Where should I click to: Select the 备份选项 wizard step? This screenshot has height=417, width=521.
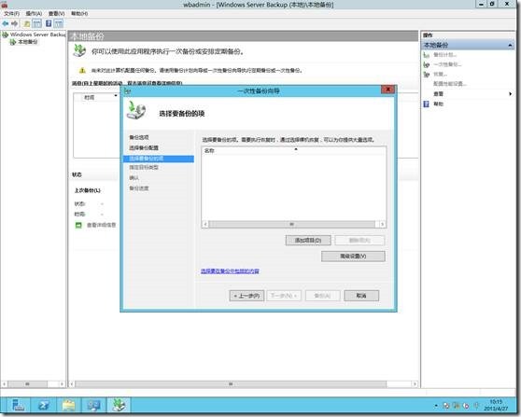click(x=139, y=137)
